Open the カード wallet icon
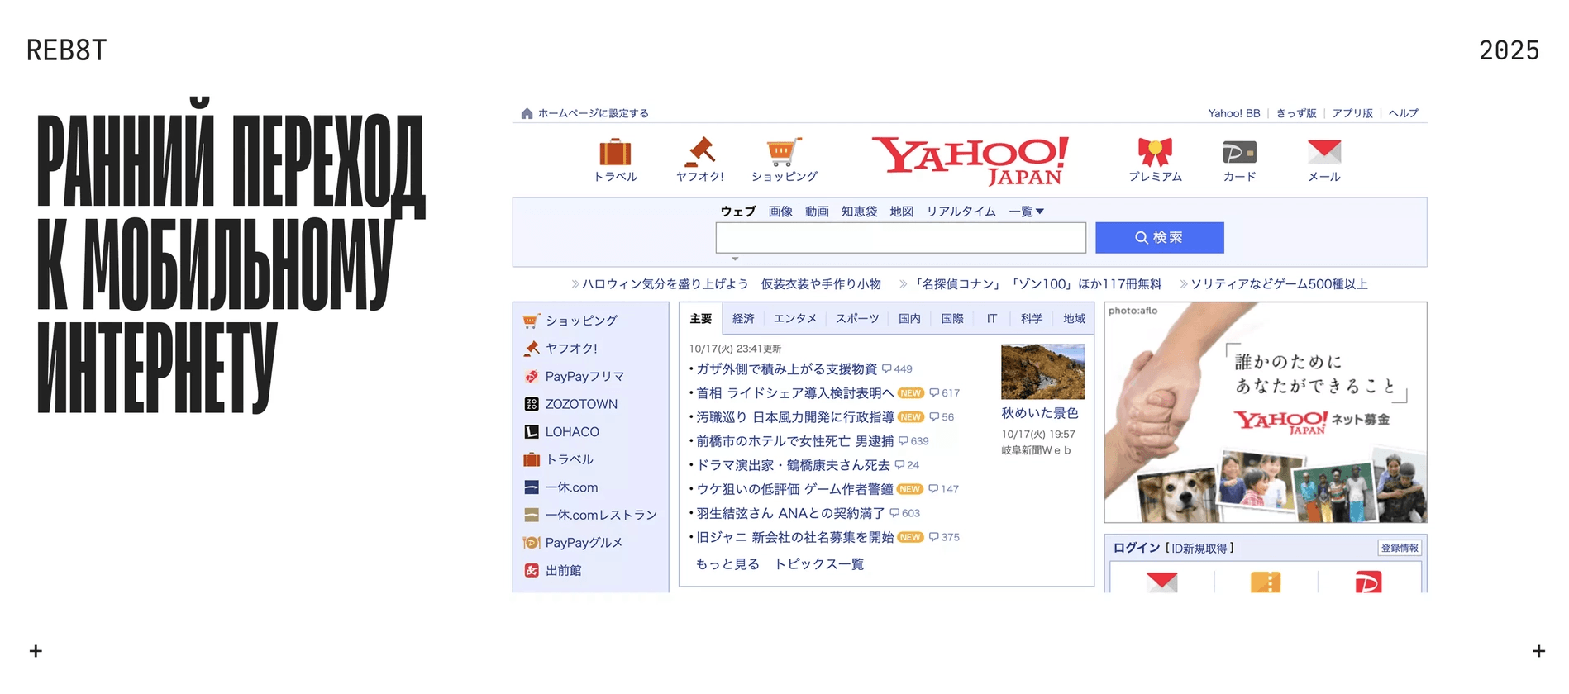Image resolution: width=1569 pixels, height=694 pixels. tap(1239, 152)
